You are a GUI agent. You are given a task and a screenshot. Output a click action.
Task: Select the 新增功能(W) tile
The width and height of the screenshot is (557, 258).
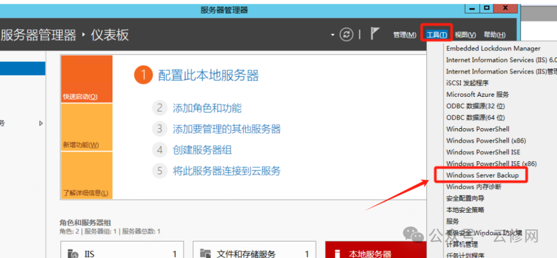coord(87,127)
